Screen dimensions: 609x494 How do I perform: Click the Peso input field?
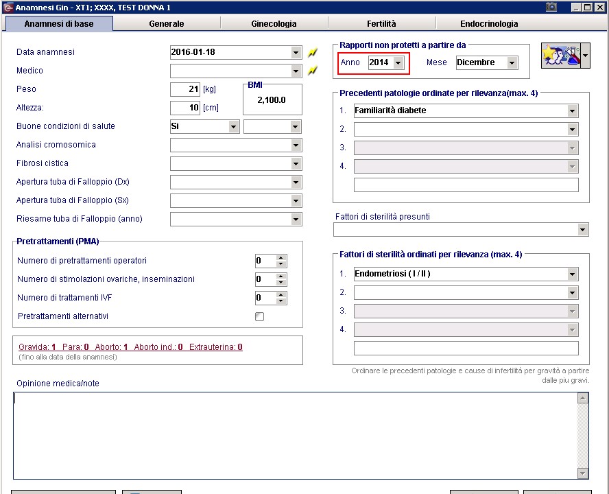185,89
